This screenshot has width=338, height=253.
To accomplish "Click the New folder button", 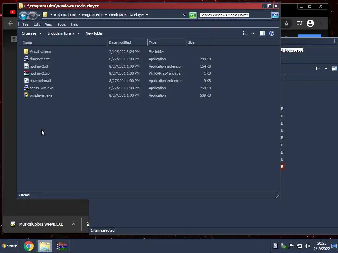I will click(94, 33).
